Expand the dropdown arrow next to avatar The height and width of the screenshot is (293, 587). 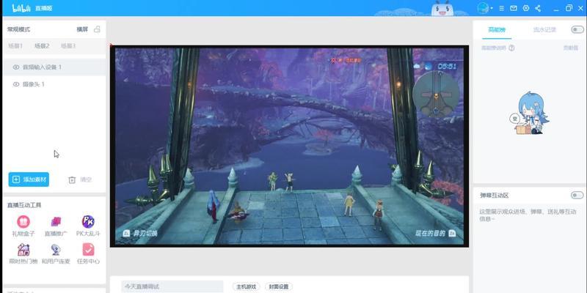tap(492, 8)
